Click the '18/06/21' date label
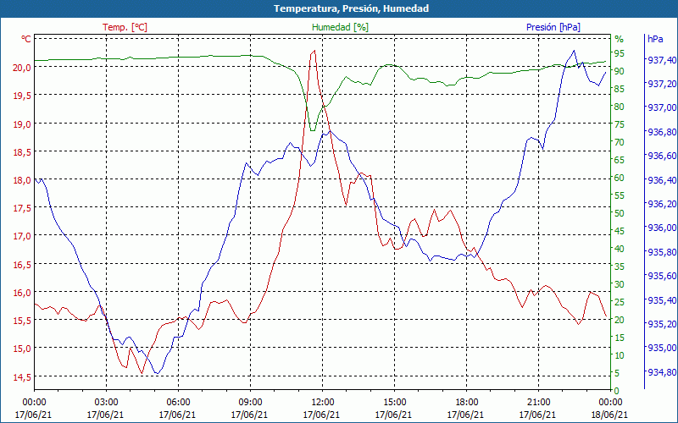 610,415
